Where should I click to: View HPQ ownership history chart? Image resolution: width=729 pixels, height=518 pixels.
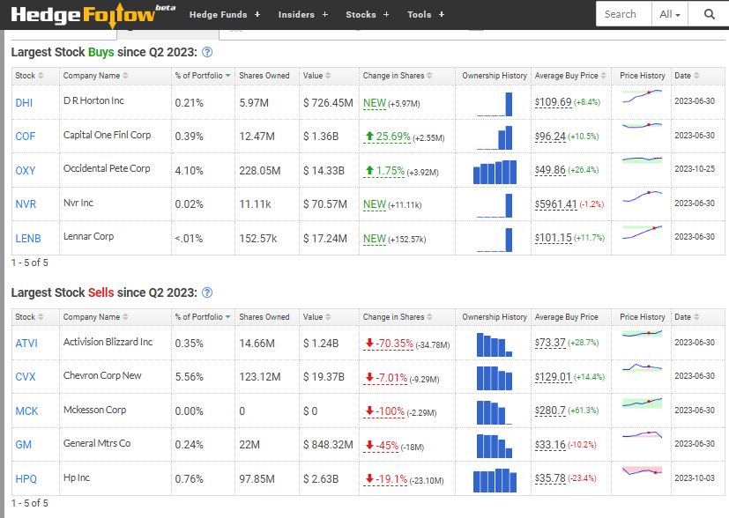(495, 480)
